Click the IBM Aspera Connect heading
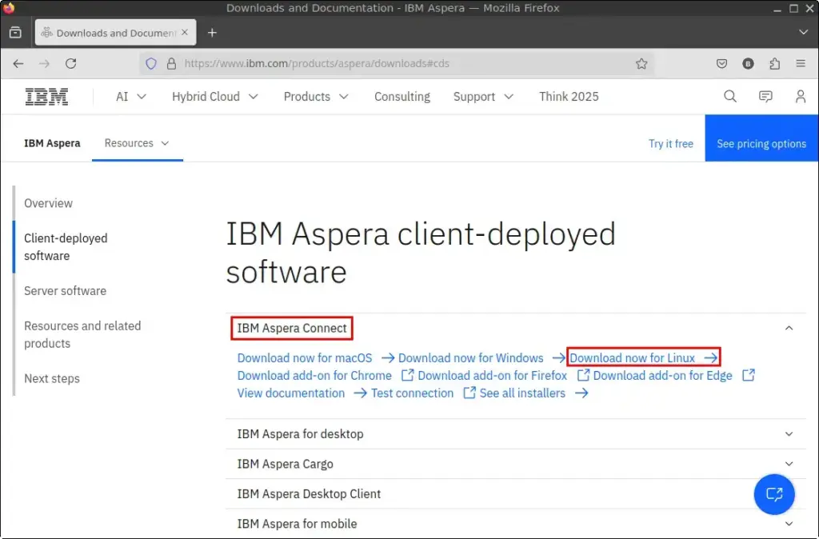The height and width of the screenshot is (539, 819). click(292, 328)
